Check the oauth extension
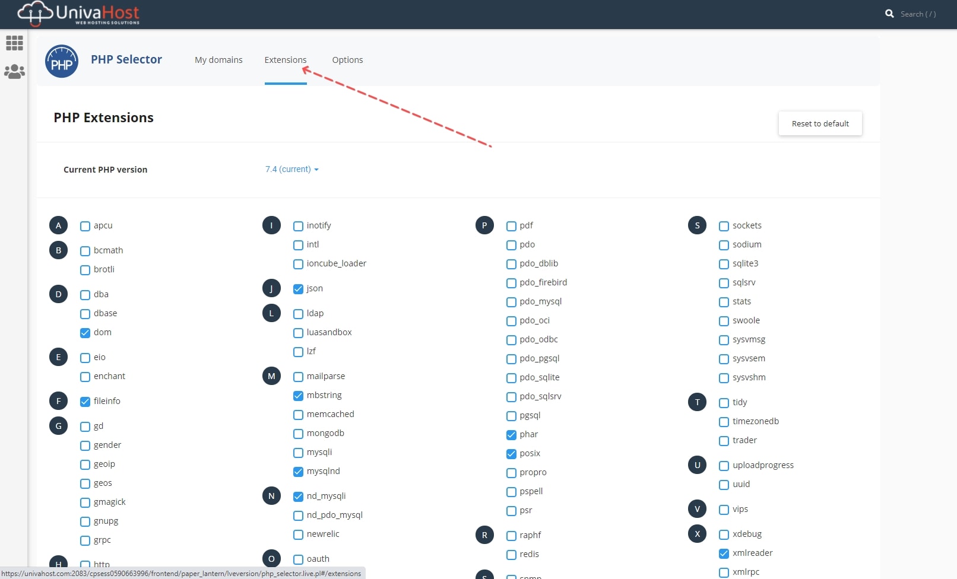Viewport: 957px width, 579px height. [298, 559]
